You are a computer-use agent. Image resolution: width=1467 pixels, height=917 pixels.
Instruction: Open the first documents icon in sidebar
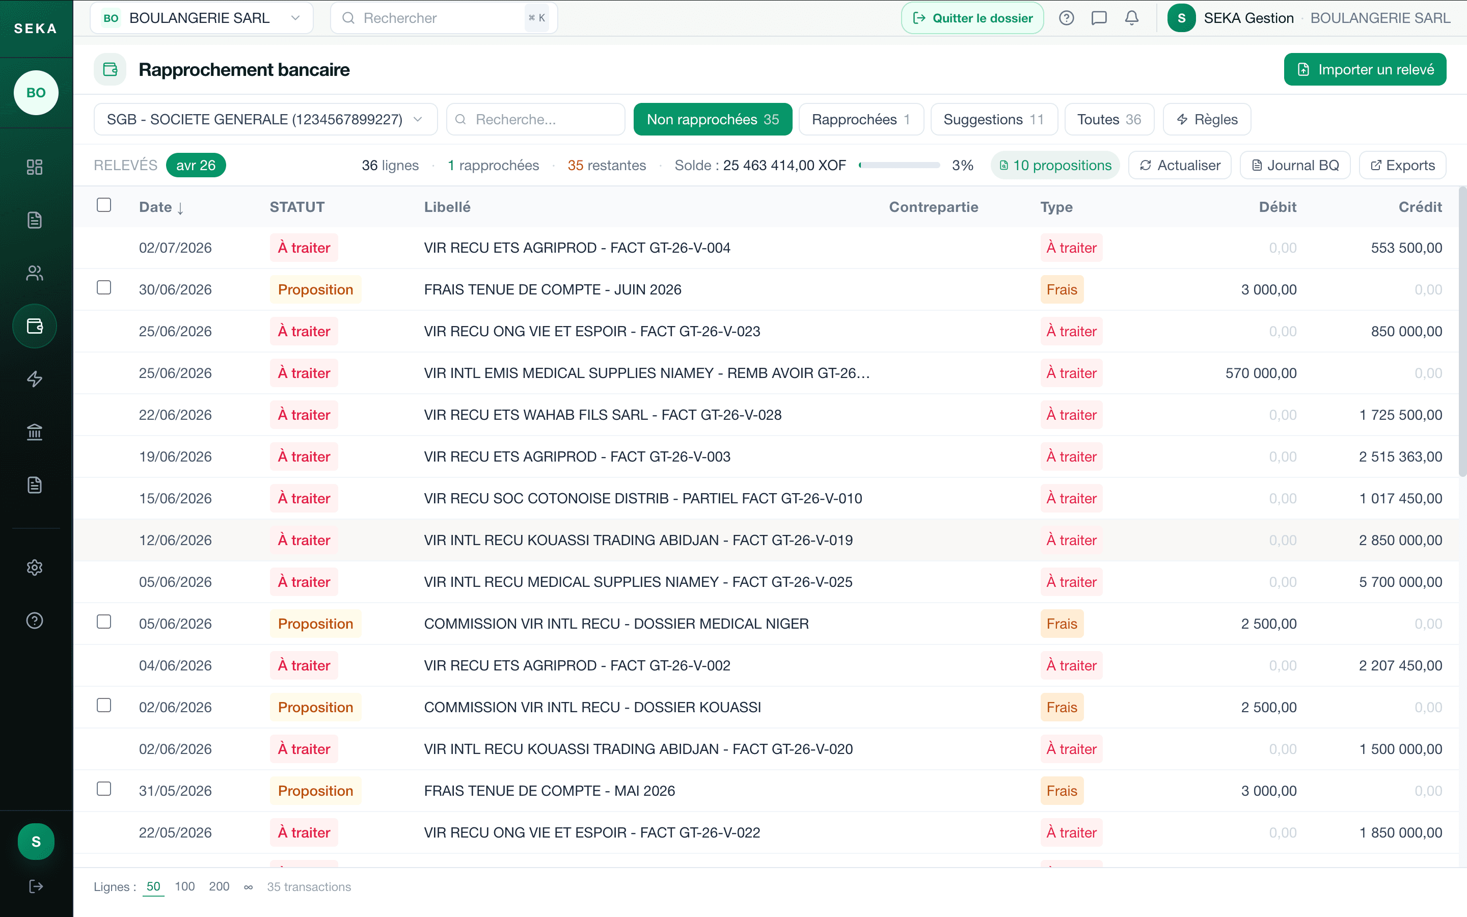point(35,220)
